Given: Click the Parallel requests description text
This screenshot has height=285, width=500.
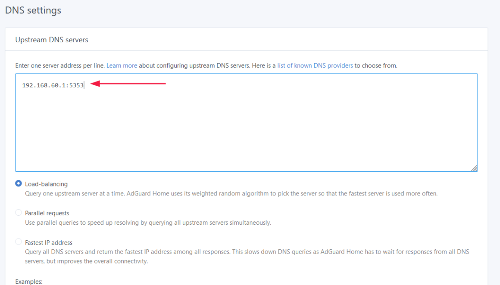Looking at the screenshot, I should point(148,223).
